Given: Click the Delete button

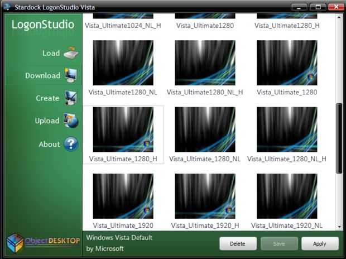Looking at the screenshot, I should [x=238, y=243].
